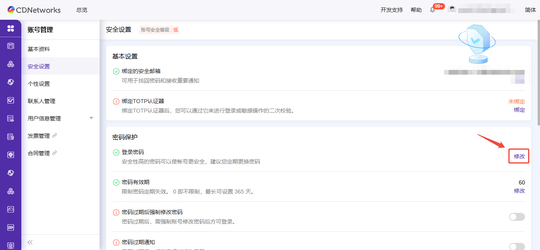This screenshot has height=250, width=540.
Task: Click the topmost cluster-nodes icon in the sidebar
Action: pos(11,64)
